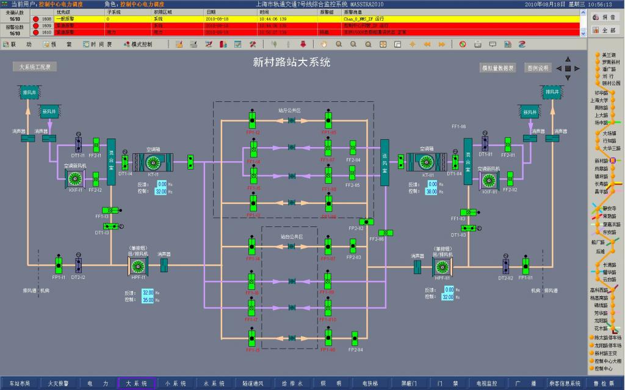Select the hand pan tool in toolbar
Screen dimensions: 625x390
pos(323,45)
